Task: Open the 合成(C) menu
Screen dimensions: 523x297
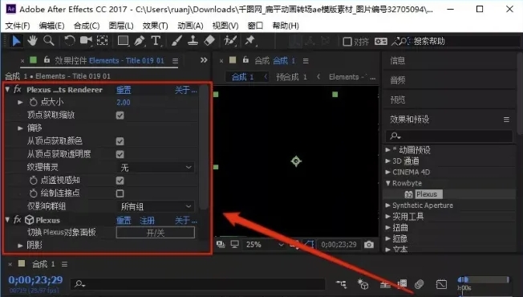Action: 87,26
